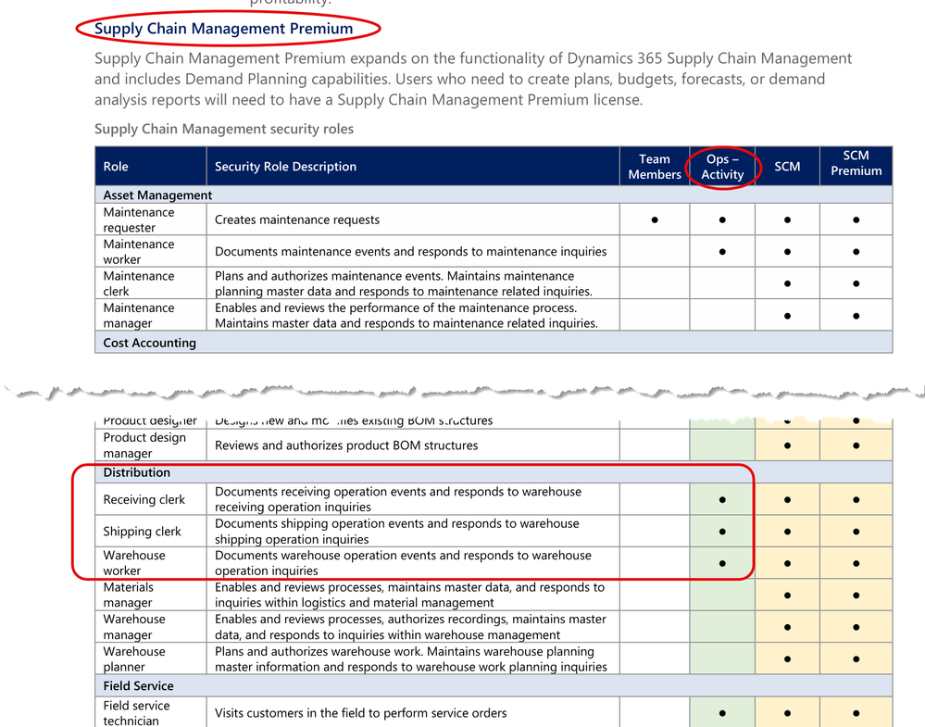Click the Warehouse manager description cell

coord(413,627)
